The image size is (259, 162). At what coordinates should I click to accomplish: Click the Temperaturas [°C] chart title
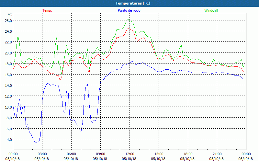pyautogui.click(x=133, y=3)
